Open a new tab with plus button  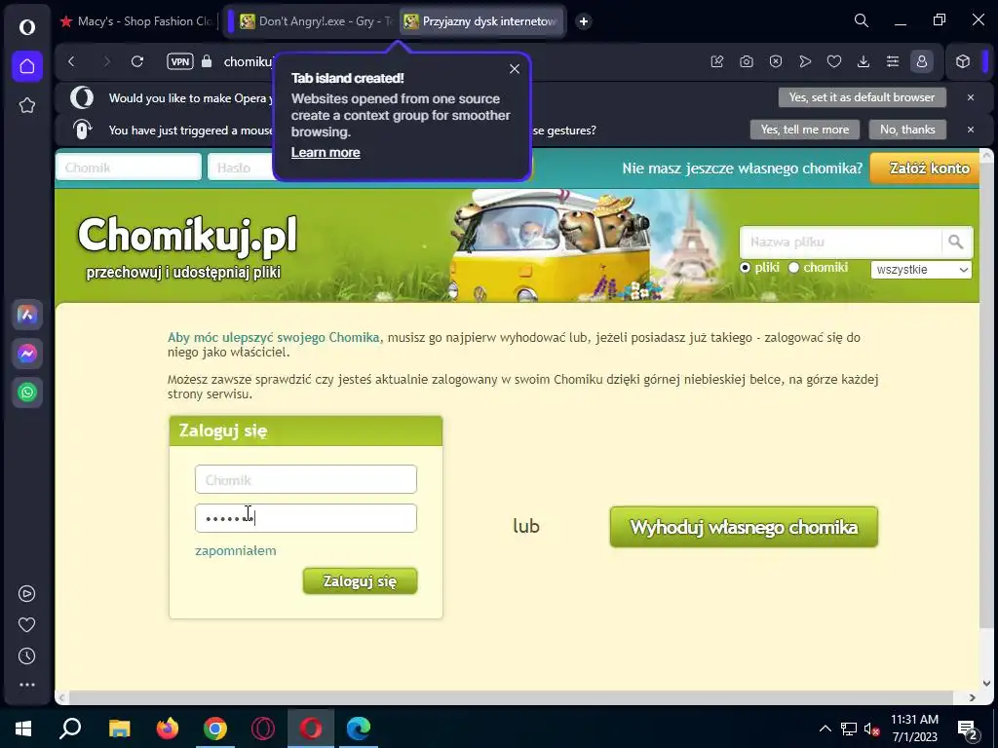[x=583, y=21]
